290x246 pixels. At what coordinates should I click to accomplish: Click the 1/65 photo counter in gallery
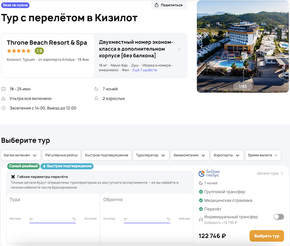pos(243,86)
